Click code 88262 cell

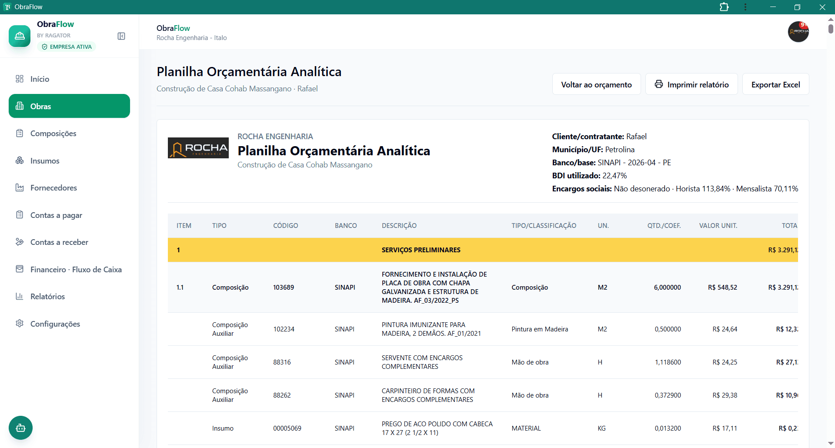pyautogui.click(x=282, y=395)
